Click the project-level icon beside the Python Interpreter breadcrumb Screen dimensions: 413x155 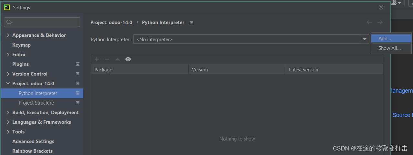click(x=191, y=23)
